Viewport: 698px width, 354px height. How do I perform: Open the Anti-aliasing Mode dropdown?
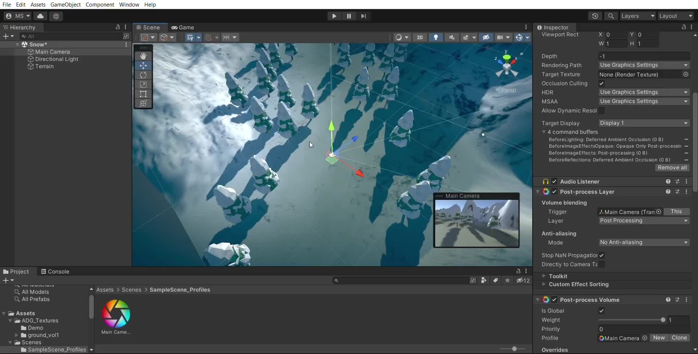click(x=644, y=242)
